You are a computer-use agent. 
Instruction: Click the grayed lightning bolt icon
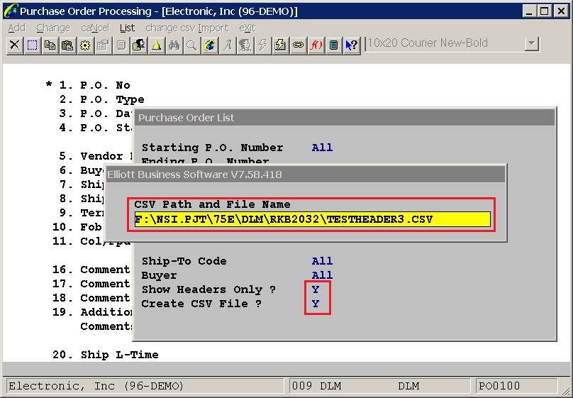coord(263,45)
